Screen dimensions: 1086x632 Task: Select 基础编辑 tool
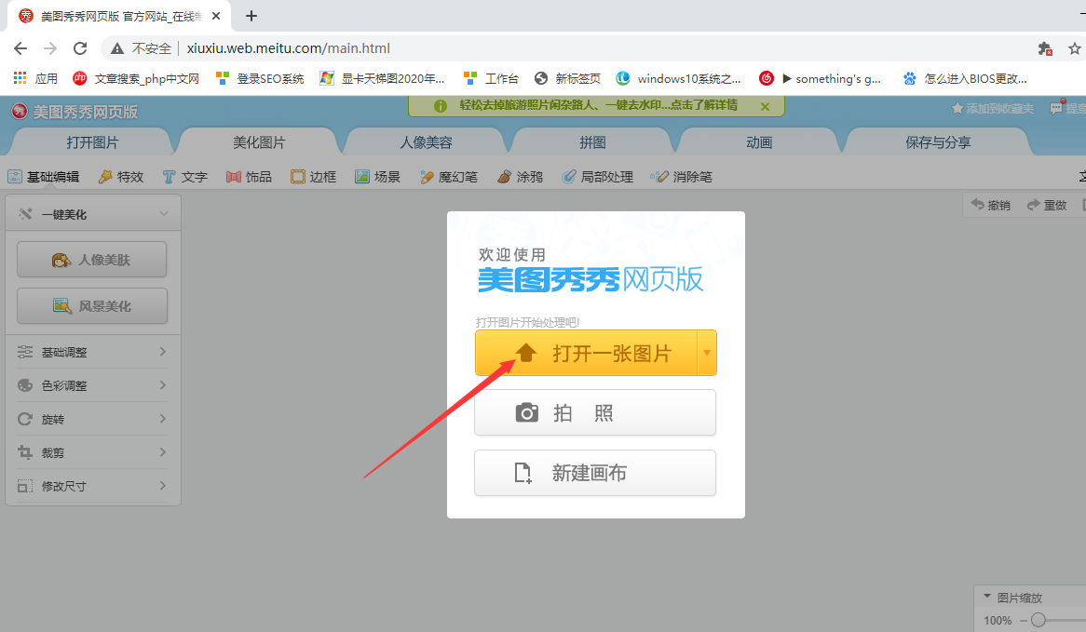[x=44, y=177]
